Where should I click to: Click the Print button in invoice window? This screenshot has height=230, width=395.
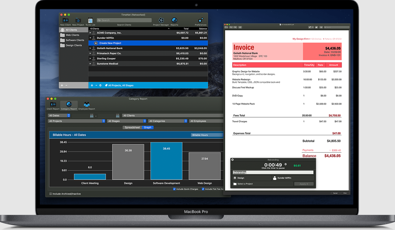point(345,193)
